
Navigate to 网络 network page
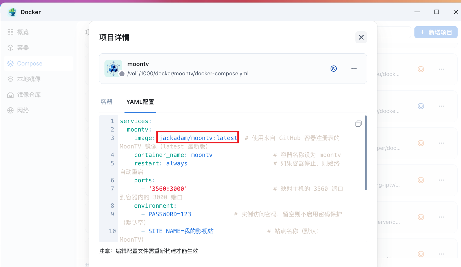[x=23, y=110]
